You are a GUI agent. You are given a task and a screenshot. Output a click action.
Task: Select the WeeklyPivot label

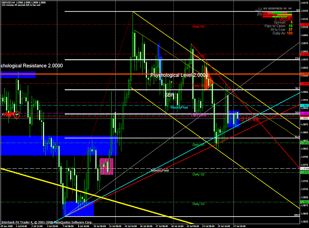coord(179,108)
